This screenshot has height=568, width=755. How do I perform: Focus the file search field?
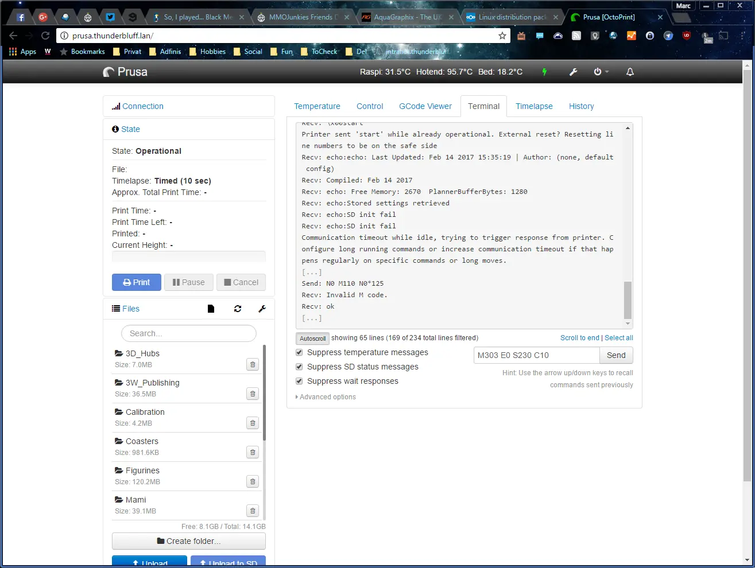189,333
